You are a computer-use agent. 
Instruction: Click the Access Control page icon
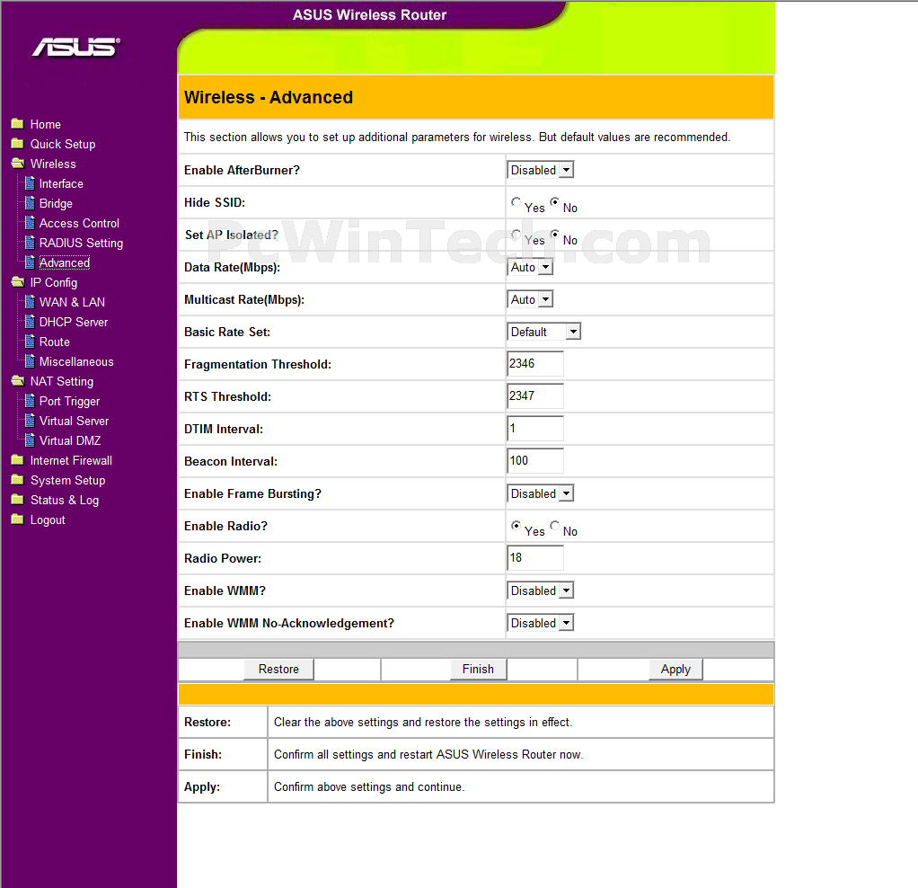[30, 223]
